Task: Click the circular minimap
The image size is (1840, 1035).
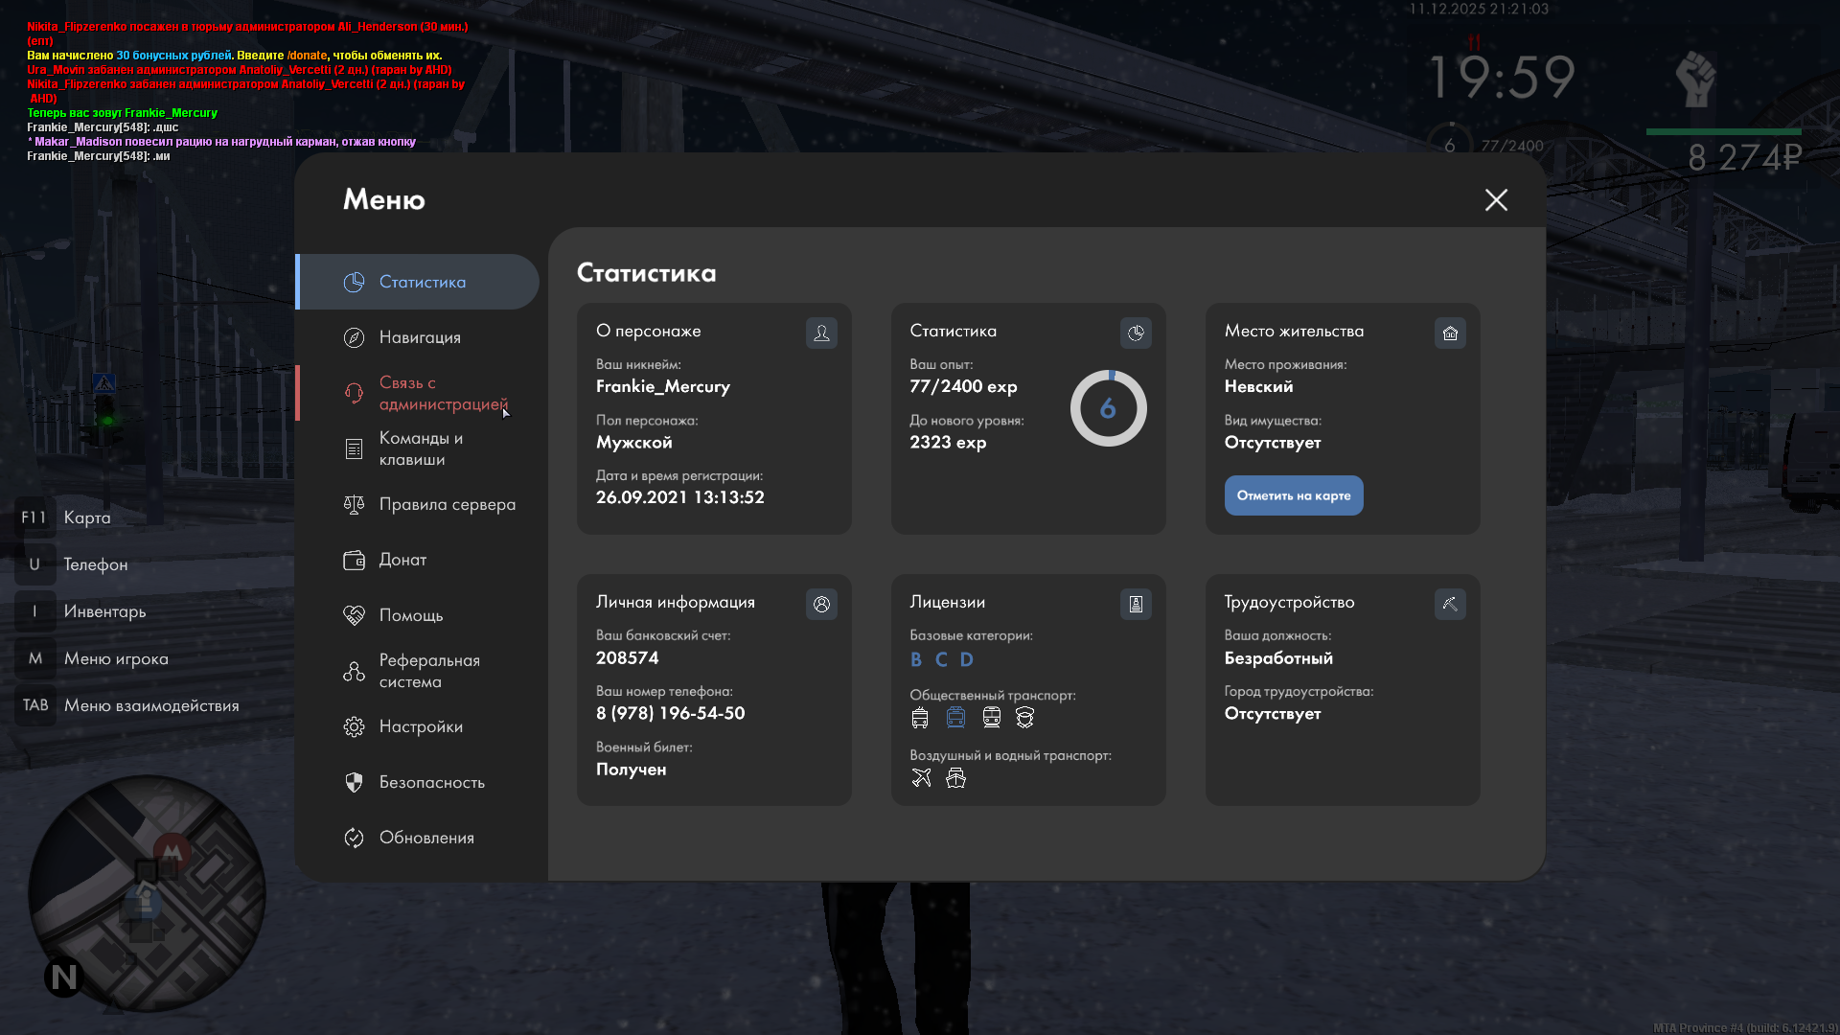Action: (x=147, y=893)
